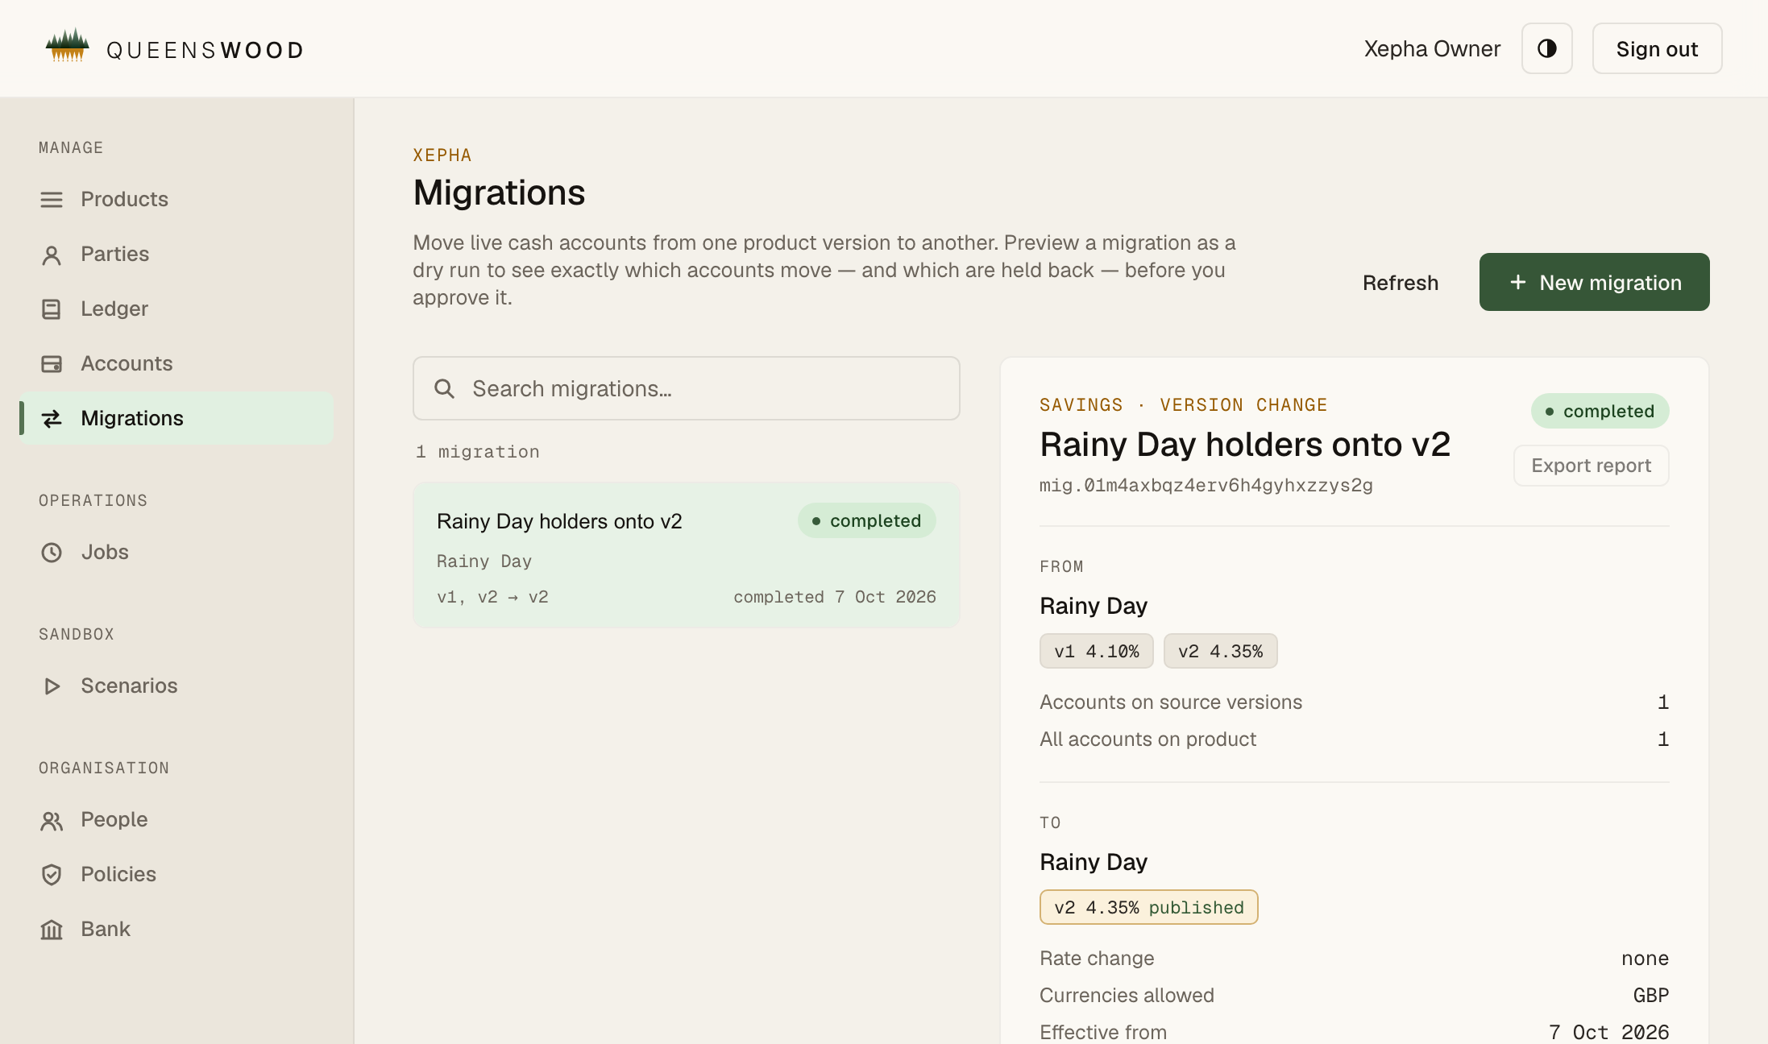Click the '1 migration' count label
The height and width of the screenshot is (1044, 1768).
477,452
